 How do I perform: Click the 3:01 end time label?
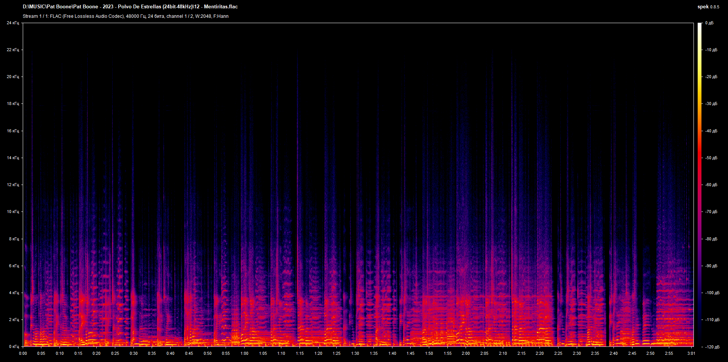click(691, 353)
